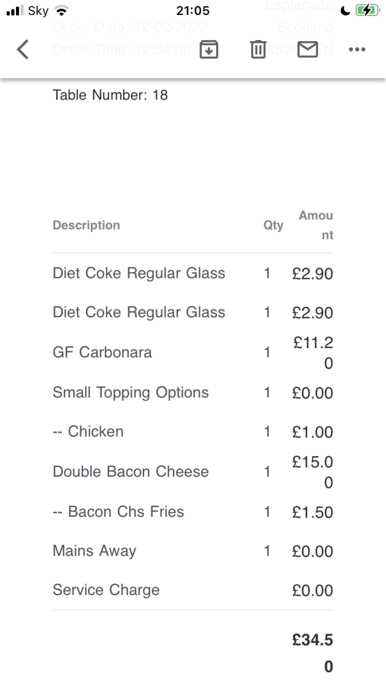Tap the 21:05 clock in status bar
Viewport: 386px width, 686px height.
[194, 11]
